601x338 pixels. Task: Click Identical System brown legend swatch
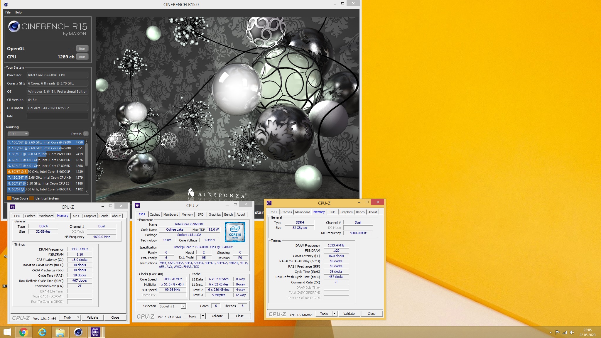click(32, 198)
